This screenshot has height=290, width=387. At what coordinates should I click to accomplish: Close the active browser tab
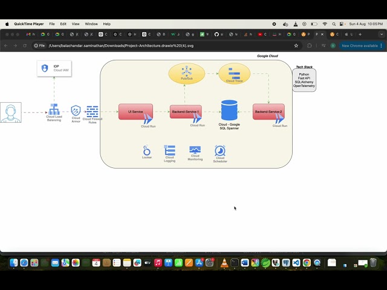point(322,34)
